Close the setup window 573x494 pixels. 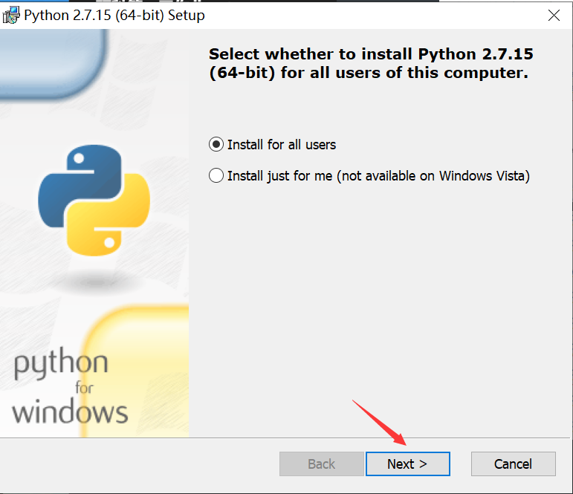(554, 15)
